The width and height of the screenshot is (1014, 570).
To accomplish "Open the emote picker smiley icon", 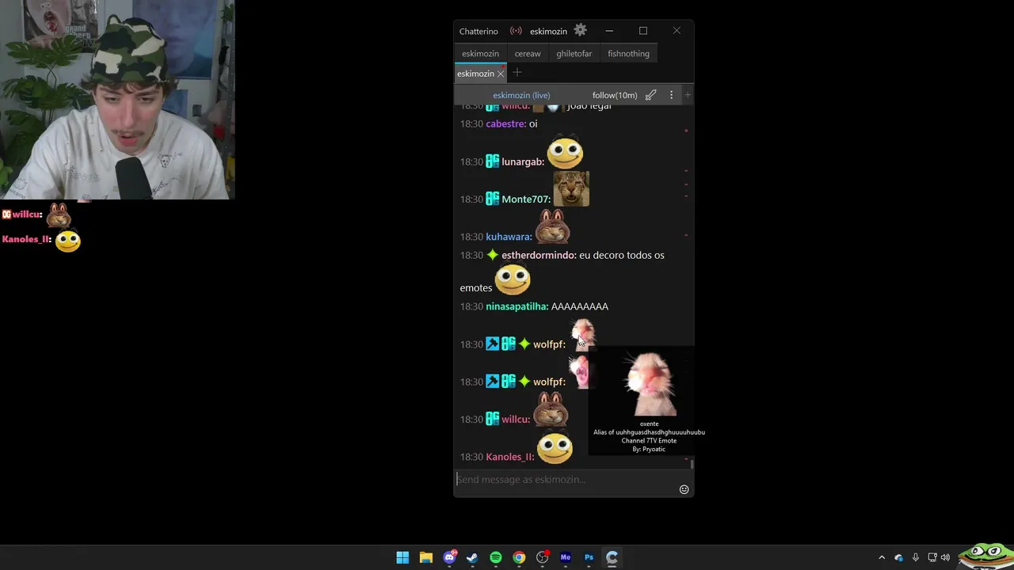I will (x=684, y=489).
